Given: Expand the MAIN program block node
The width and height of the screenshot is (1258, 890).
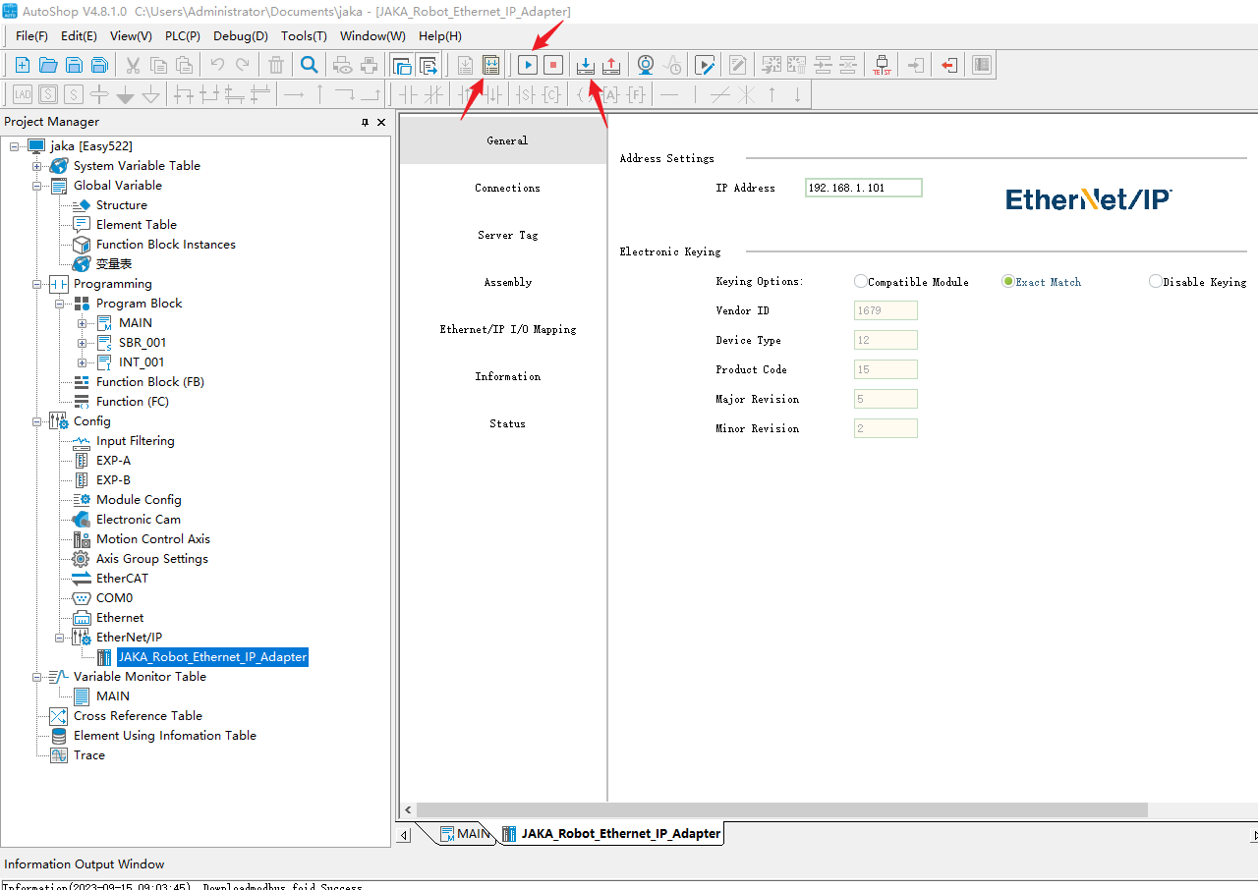Looking at the screenshot, I should click(83, 323).
